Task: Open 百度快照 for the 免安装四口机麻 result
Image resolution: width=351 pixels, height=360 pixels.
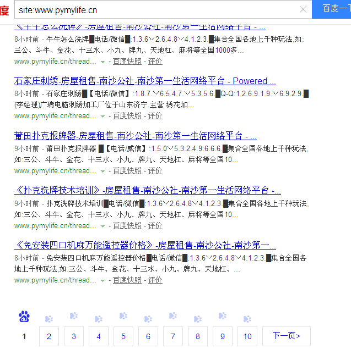Action: tap(127, 280)
